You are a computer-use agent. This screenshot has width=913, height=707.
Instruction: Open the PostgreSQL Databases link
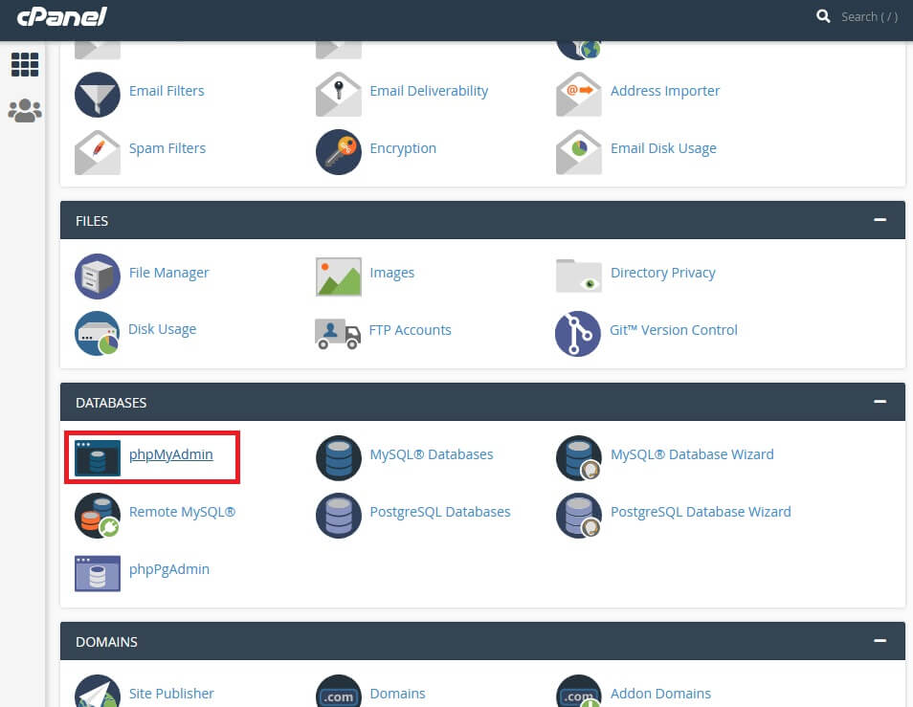tap(440, 512)
